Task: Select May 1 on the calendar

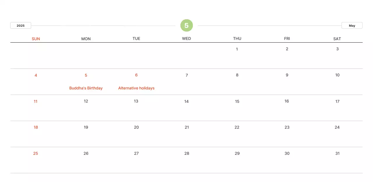Action: [x=237, y=49]
